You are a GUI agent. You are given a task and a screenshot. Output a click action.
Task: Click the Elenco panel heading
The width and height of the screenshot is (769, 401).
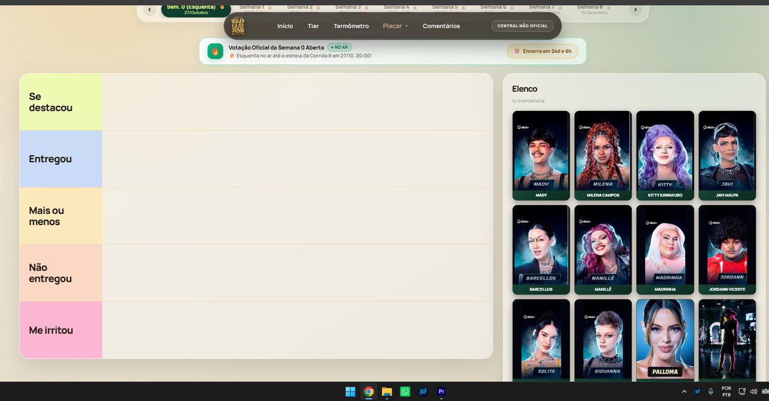[525, 89]
